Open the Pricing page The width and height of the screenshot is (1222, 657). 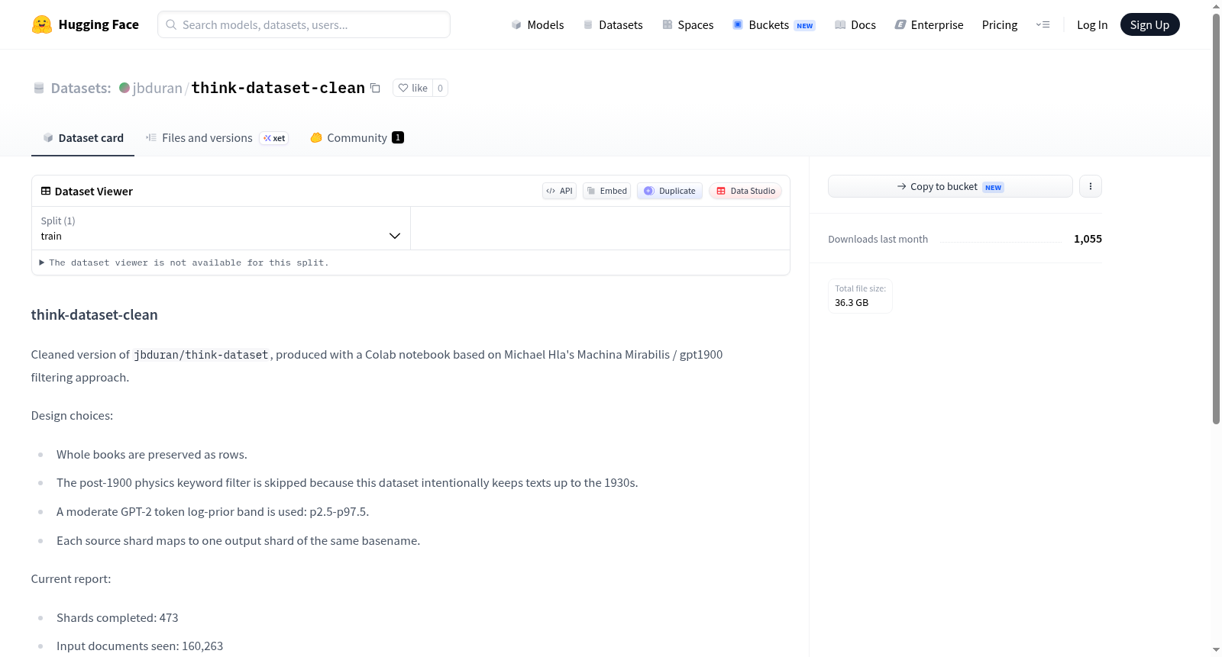(1000, 24)
